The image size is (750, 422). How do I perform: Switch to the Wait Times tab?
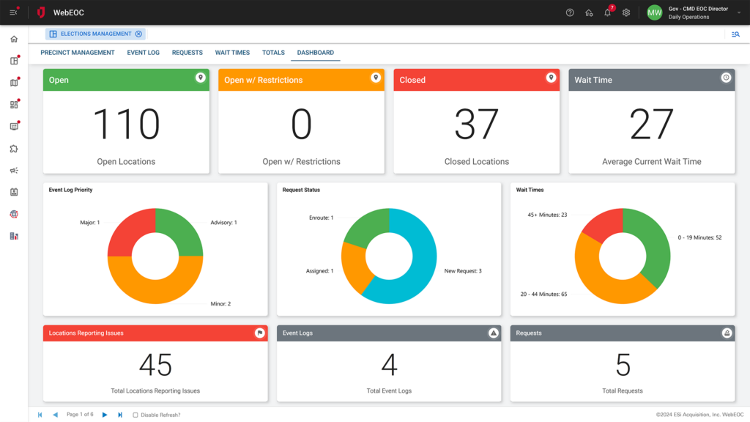[x=232, y=53]
